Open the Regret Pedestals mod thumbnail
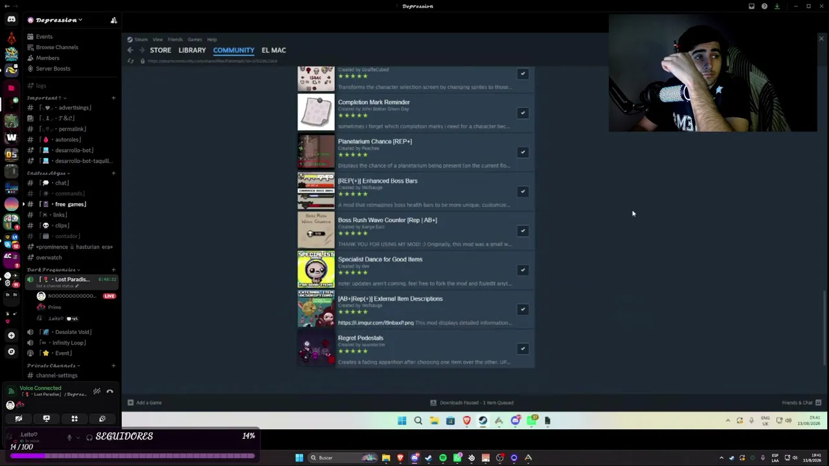Screen dimensions: 829x466 pos(316,348)
